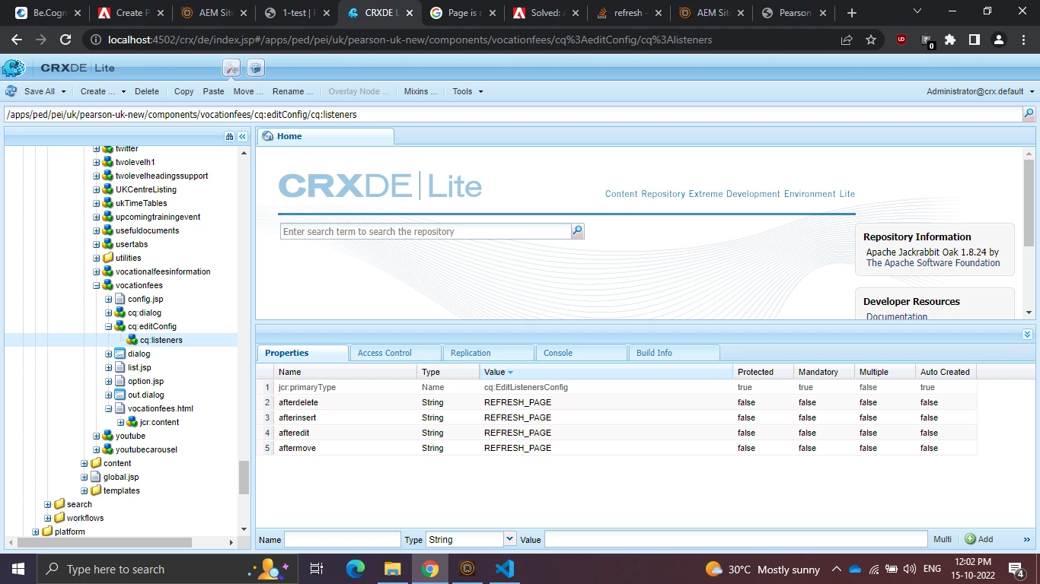The width and height of the screenshot is (1040, 584).
Task: Open the Create dropdown arrow
Action: tap(123, 91)
